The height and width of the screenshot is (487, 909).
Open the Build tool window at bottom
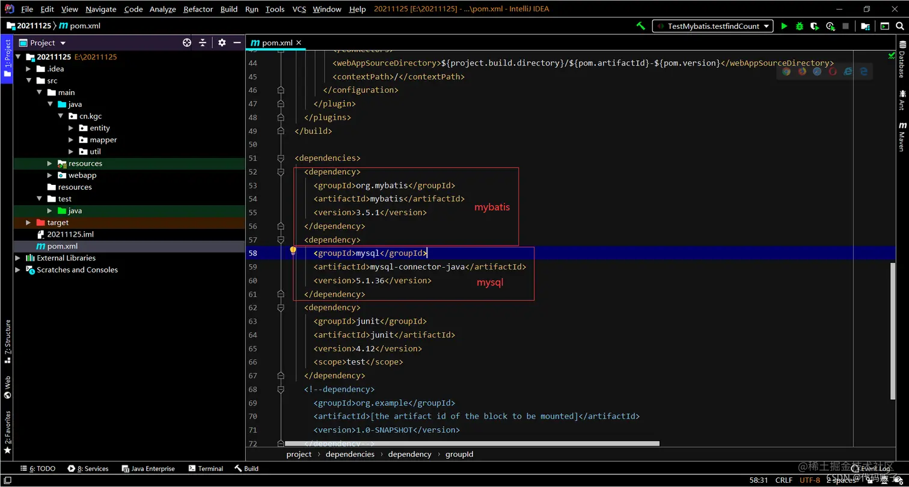click(246, 468)
